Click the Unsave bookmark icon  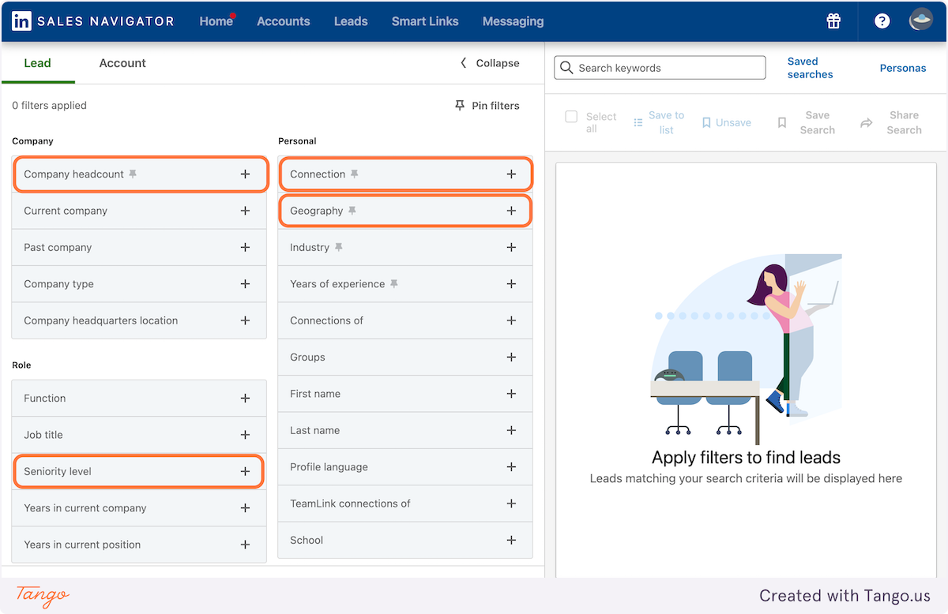[706, 123]
